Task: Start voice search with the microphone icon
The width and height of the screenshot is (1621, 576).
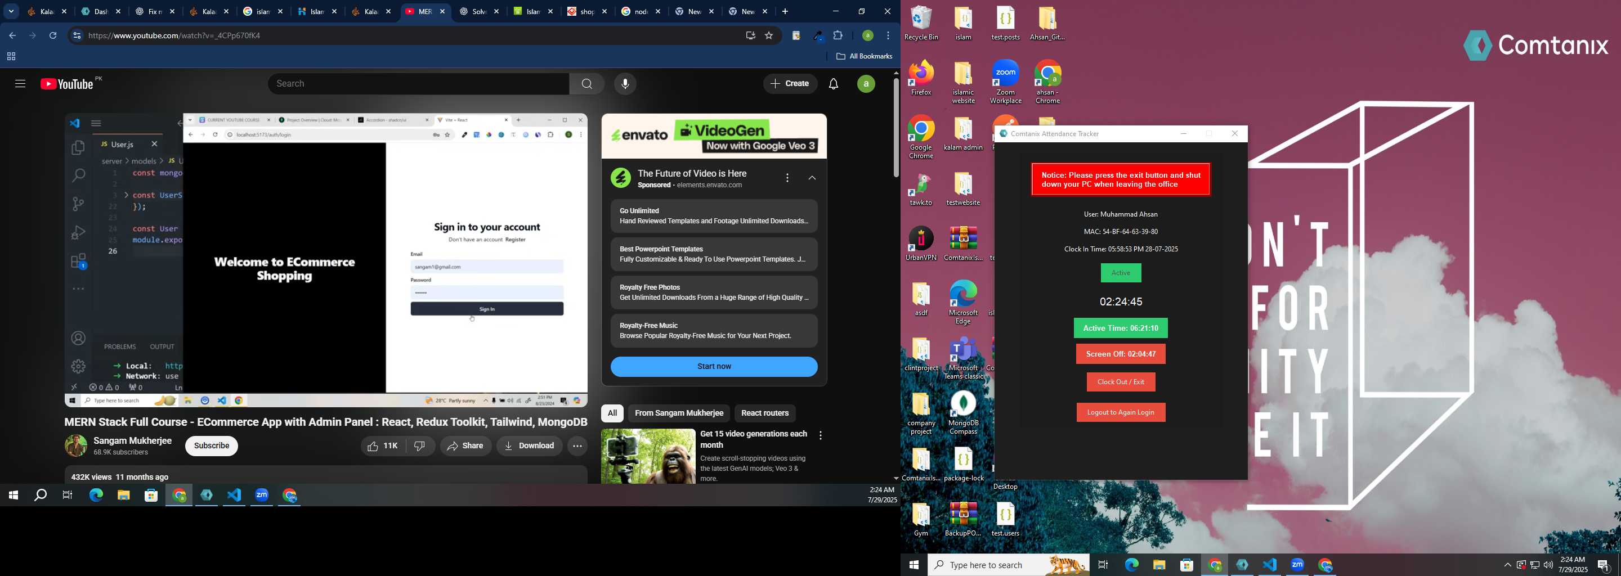Action: pos(625,84)
